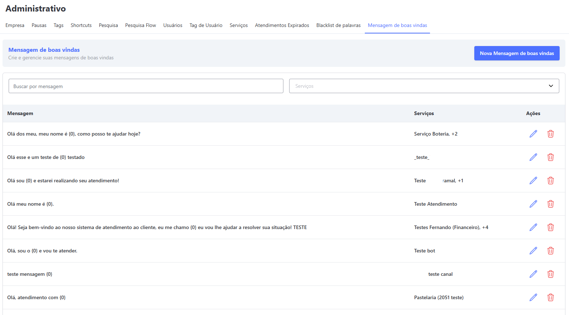Click the Ações column header
Viewport: 569px width, 315px height.
(533, 113)
